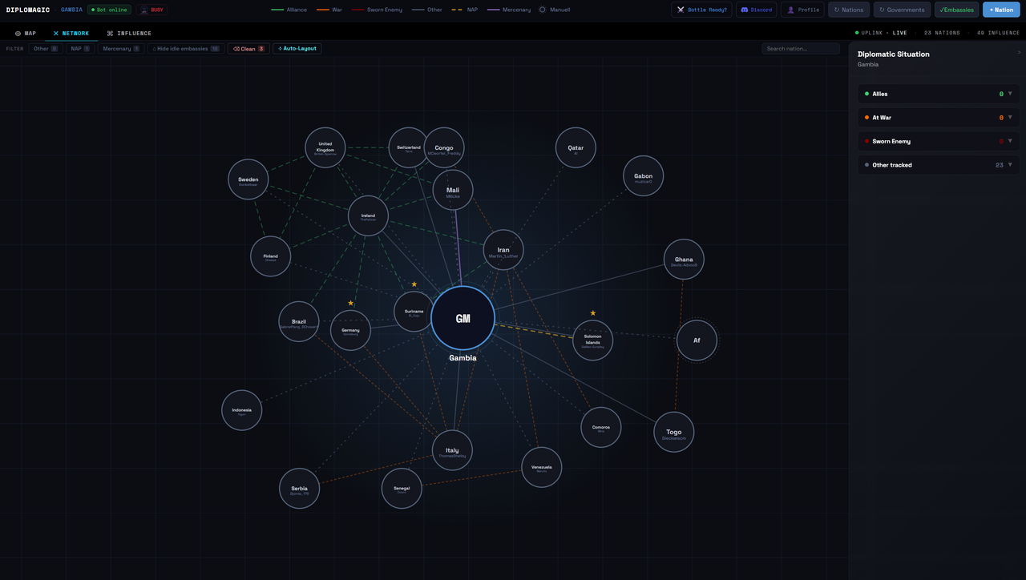
Task: Toggle the Other filter chip
Action: [x=46, y=49]
